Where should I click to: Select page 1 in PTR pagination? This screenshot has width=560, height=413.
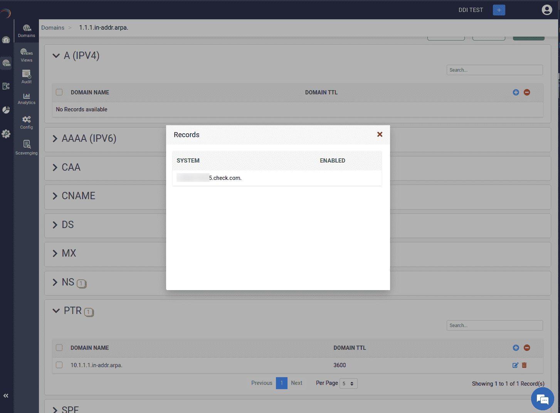click(x=282, y=383)
